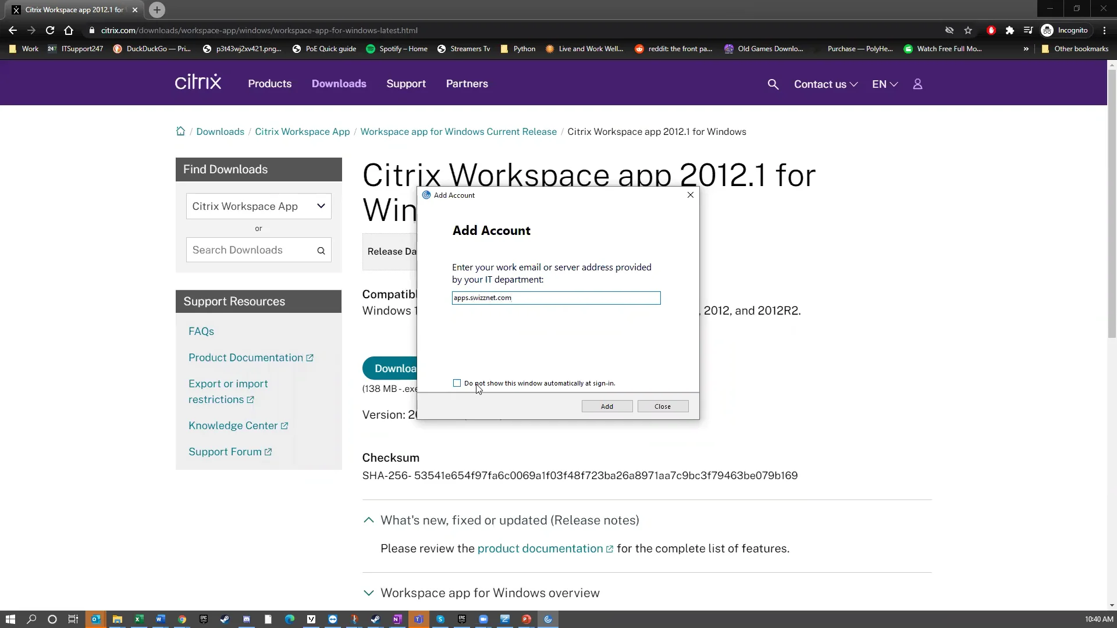This screenshot has height=628, width=1117.
Task: Click the Download button on the page
Action: click(x=390, y=369)
